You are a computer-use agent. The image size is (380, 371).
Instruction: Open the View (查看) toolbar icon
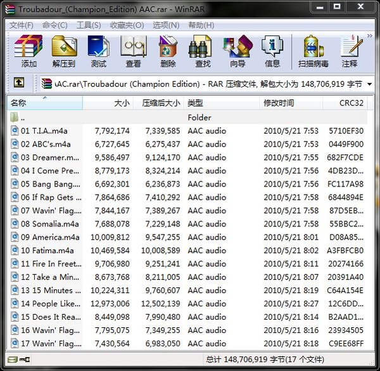pyautogui.click(x=134, y=51)
